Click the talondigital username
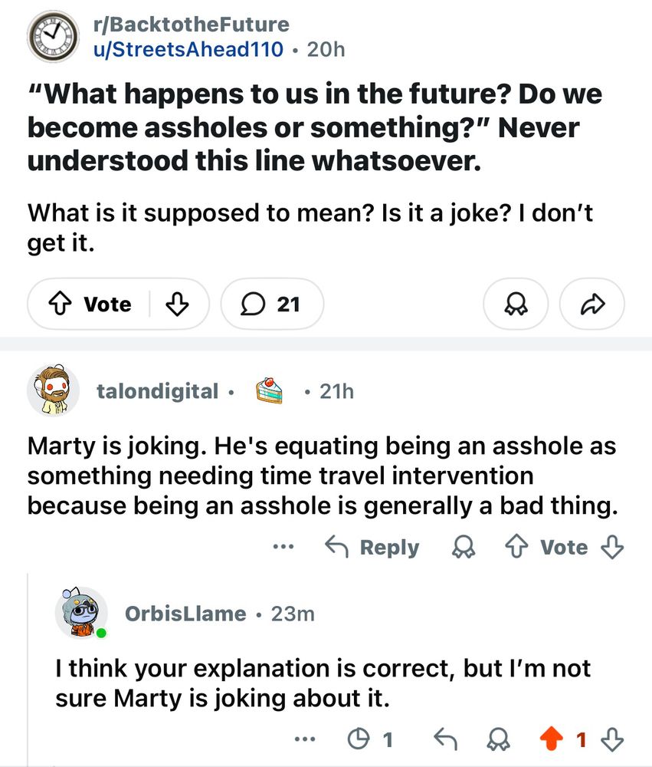This screenshot has height=767, width=652. [158, 391]
